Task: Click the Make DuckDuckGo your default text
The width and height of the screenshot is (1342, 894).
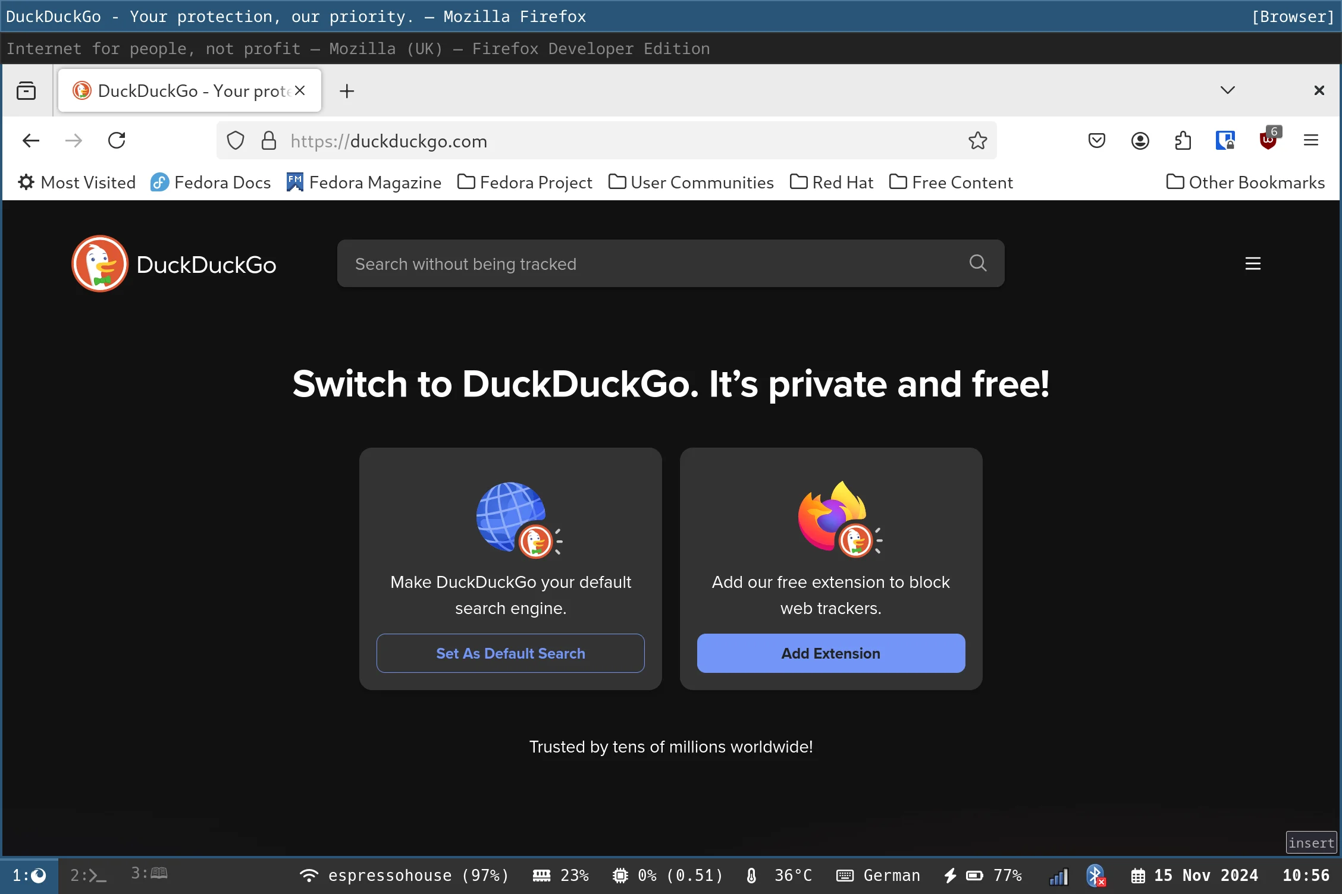Action: 510,595
